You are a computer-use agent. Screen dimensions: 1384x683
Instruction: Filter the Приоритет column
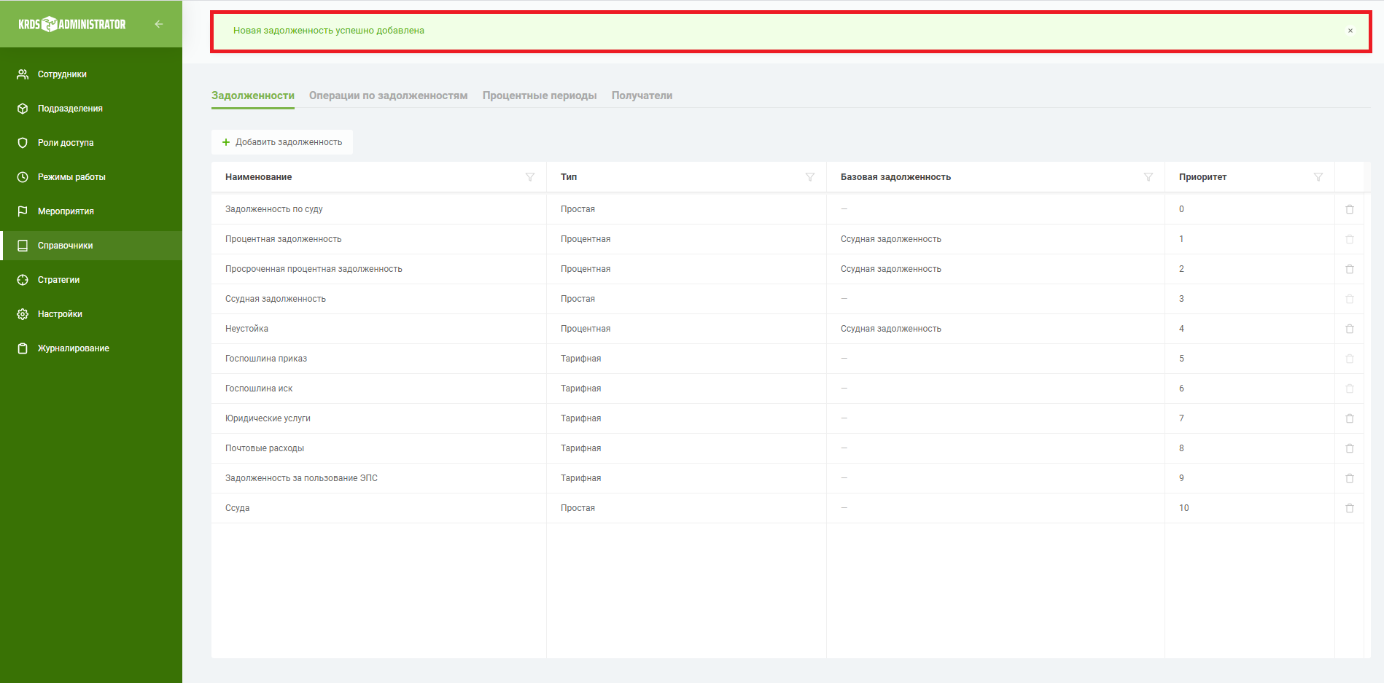coord(1318,177)
